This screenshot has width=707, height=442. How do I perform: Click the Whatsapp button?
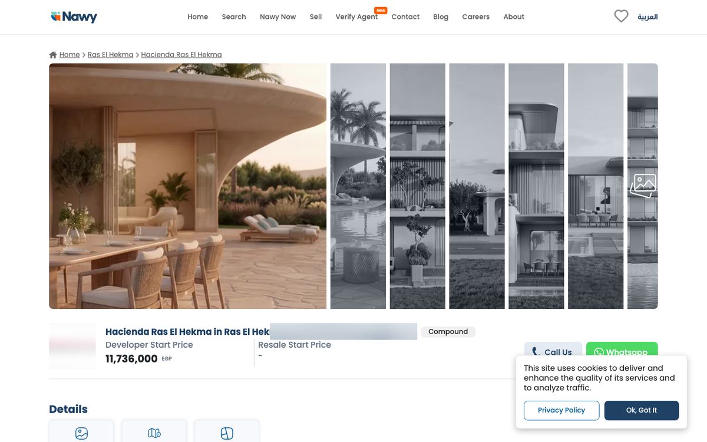pos(622,352)
